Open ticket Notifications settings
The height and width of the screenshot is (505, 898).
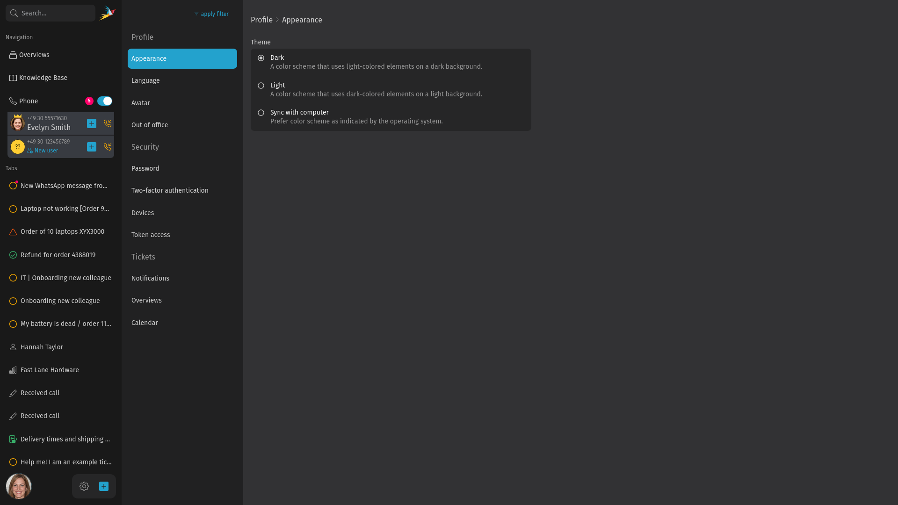click(182, 278)
